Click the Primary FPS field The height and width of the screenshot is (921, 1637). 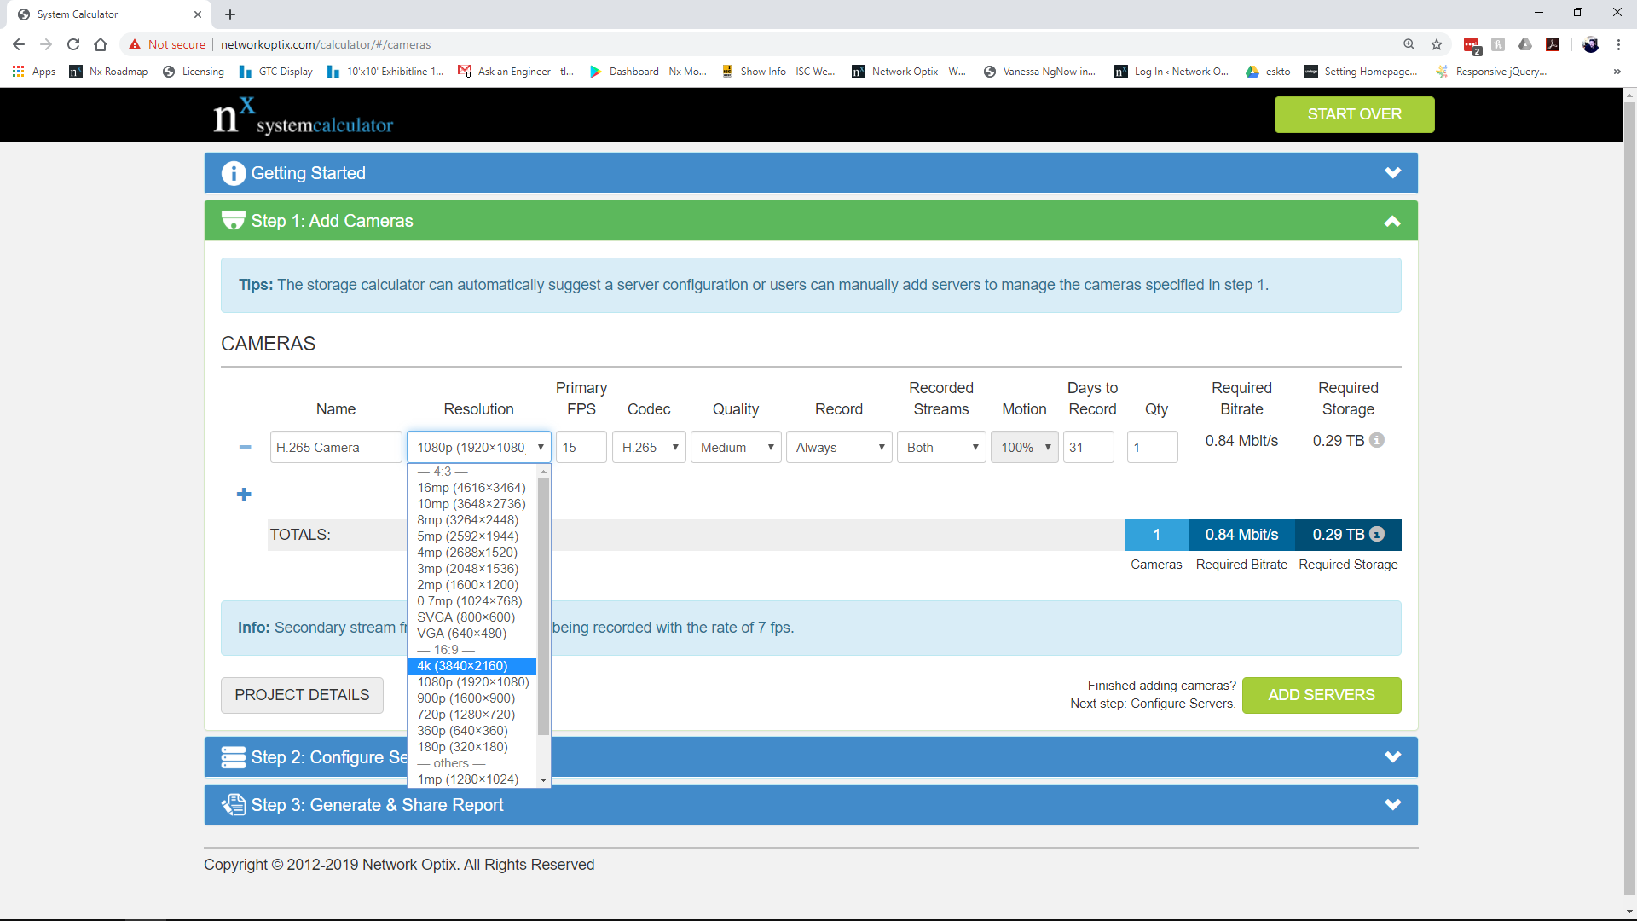coord(581,447)
